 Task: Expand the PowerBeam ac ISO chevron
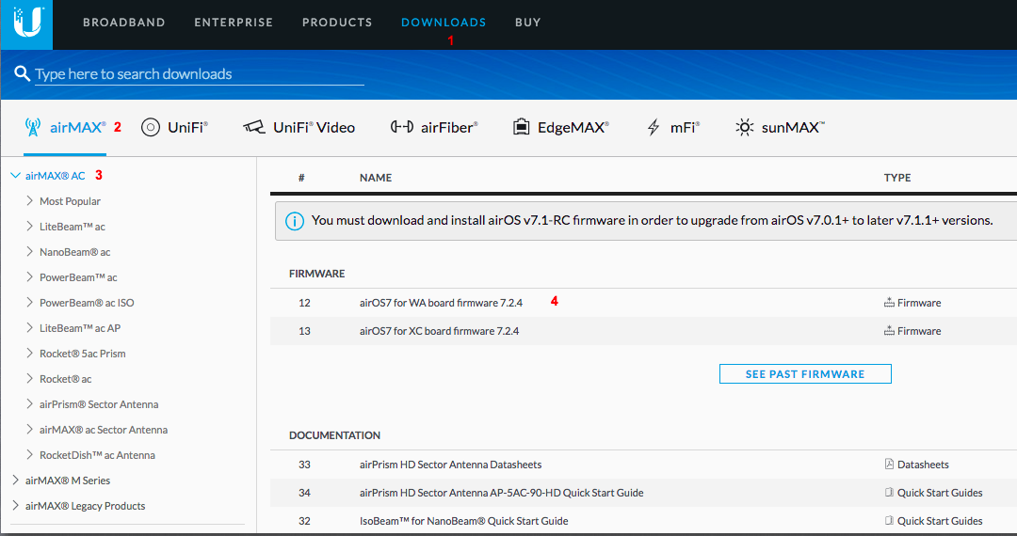pos(30,302)
